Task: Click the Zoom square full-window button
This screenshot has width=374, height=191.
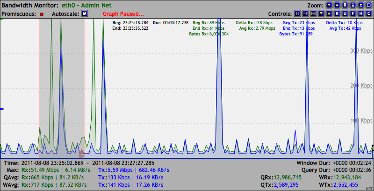Action: tap(369, 6)
